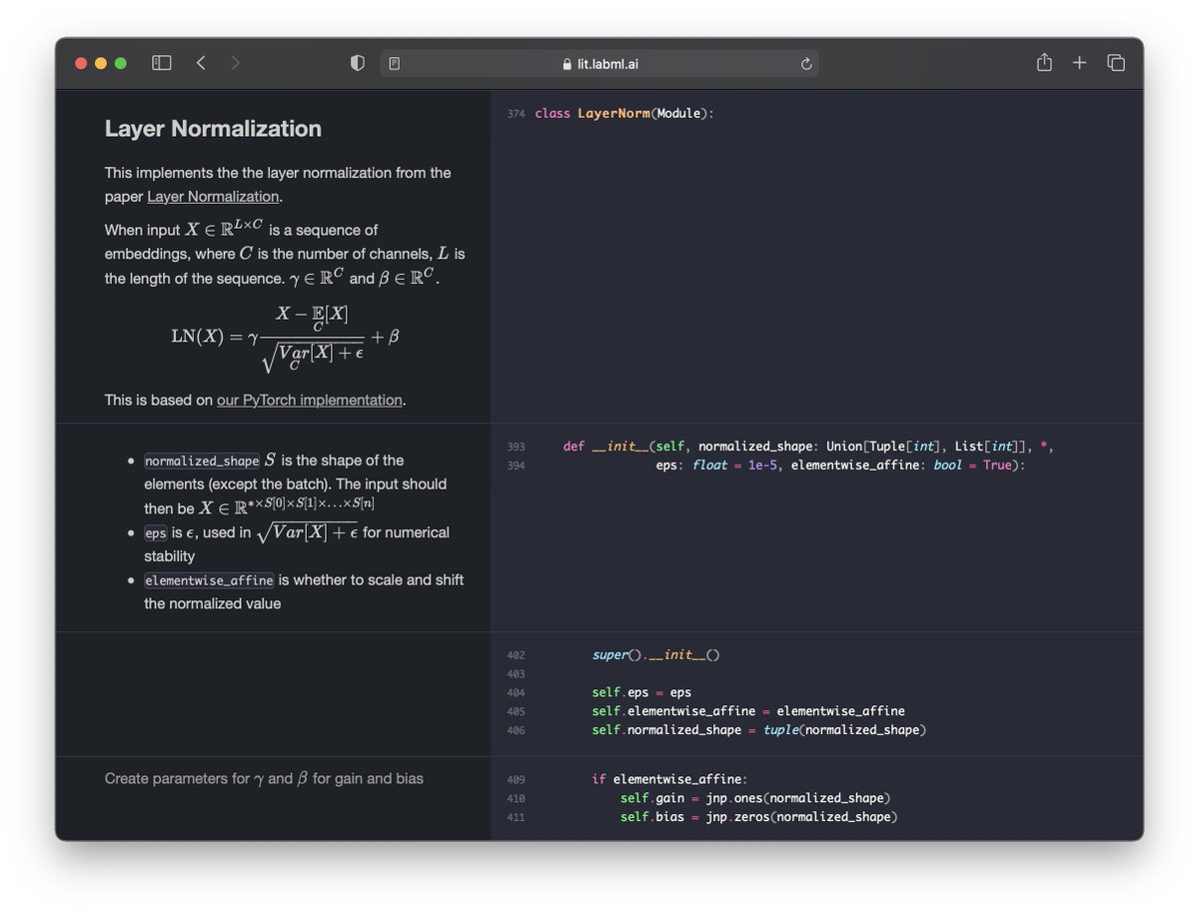Viewport: 1199px width, 914px height.
Task: Open the Reader view icon in address bar
Action: pyautogui.click(x=395, y=63)
